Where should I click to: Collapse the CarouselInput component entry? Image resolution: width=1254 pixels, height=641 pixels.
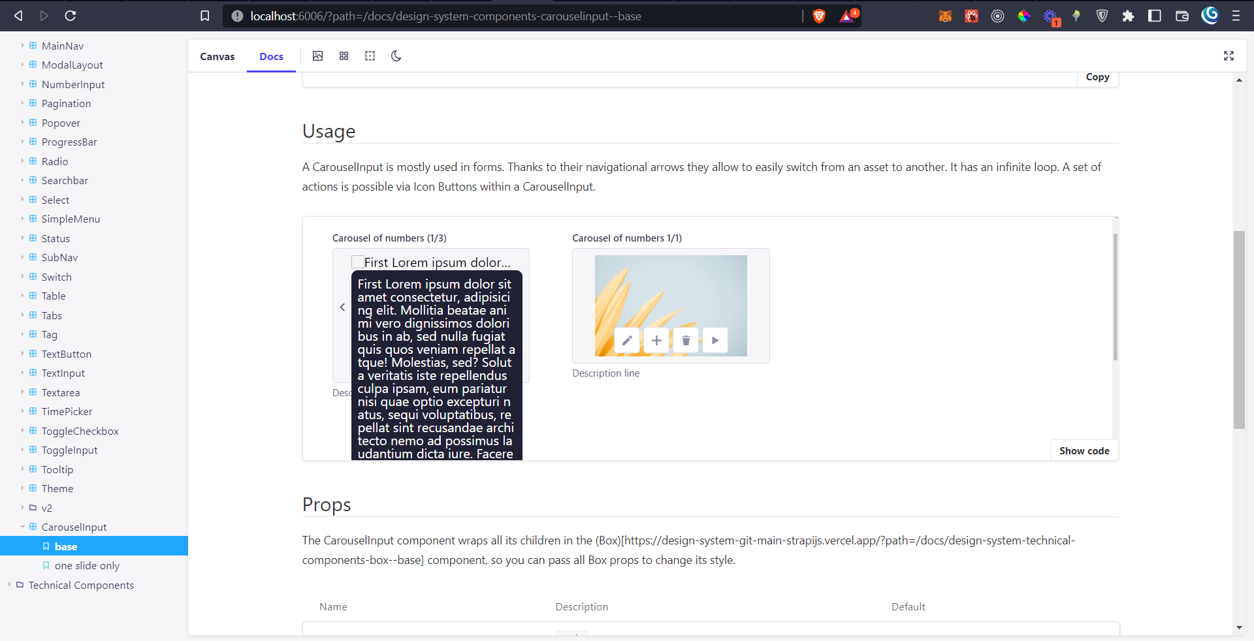(22, 527)
